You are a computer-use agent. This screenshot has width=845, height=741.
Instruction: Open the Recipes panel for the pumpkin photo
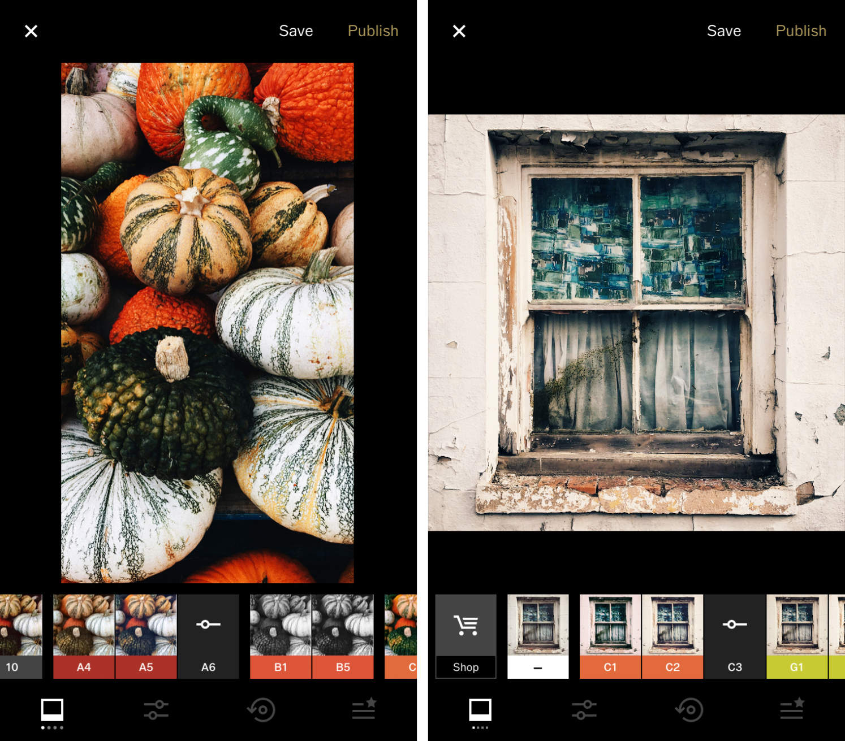tap(364, 710)
